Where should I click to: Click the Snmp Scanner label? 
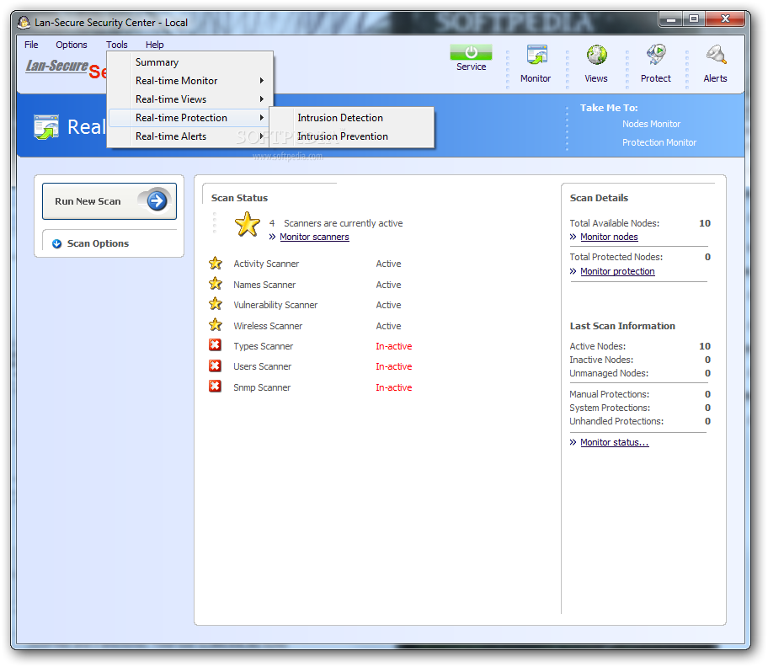(262, 387)
